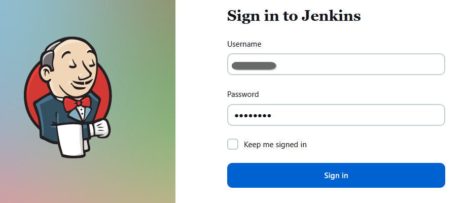Click the Sign in button
Viewport: 465px width, 203px height.
point(336,176)
